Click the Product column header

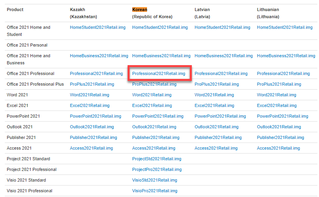pos(15,9)
